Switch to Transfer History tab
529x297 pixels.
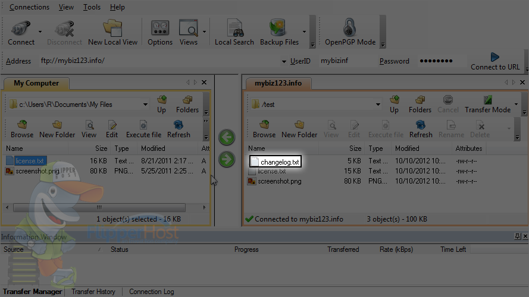(93, 292)
